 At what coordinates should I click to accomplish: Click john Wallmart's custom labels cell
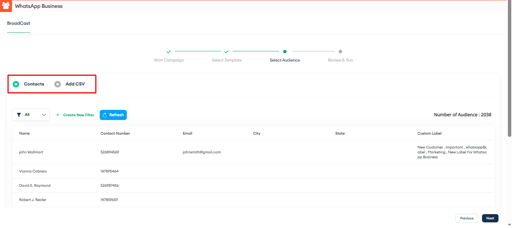452,152
